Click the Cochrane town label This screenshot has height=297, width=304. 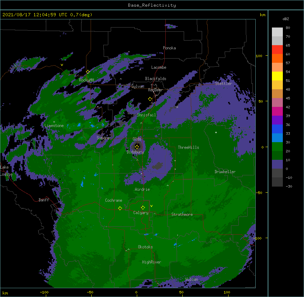pos(114,200)
